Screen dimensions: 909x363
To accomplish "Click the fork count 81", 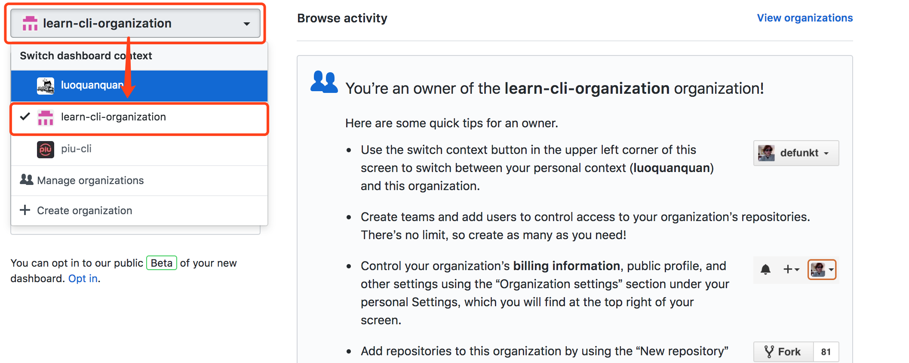I will pos(826,352).
